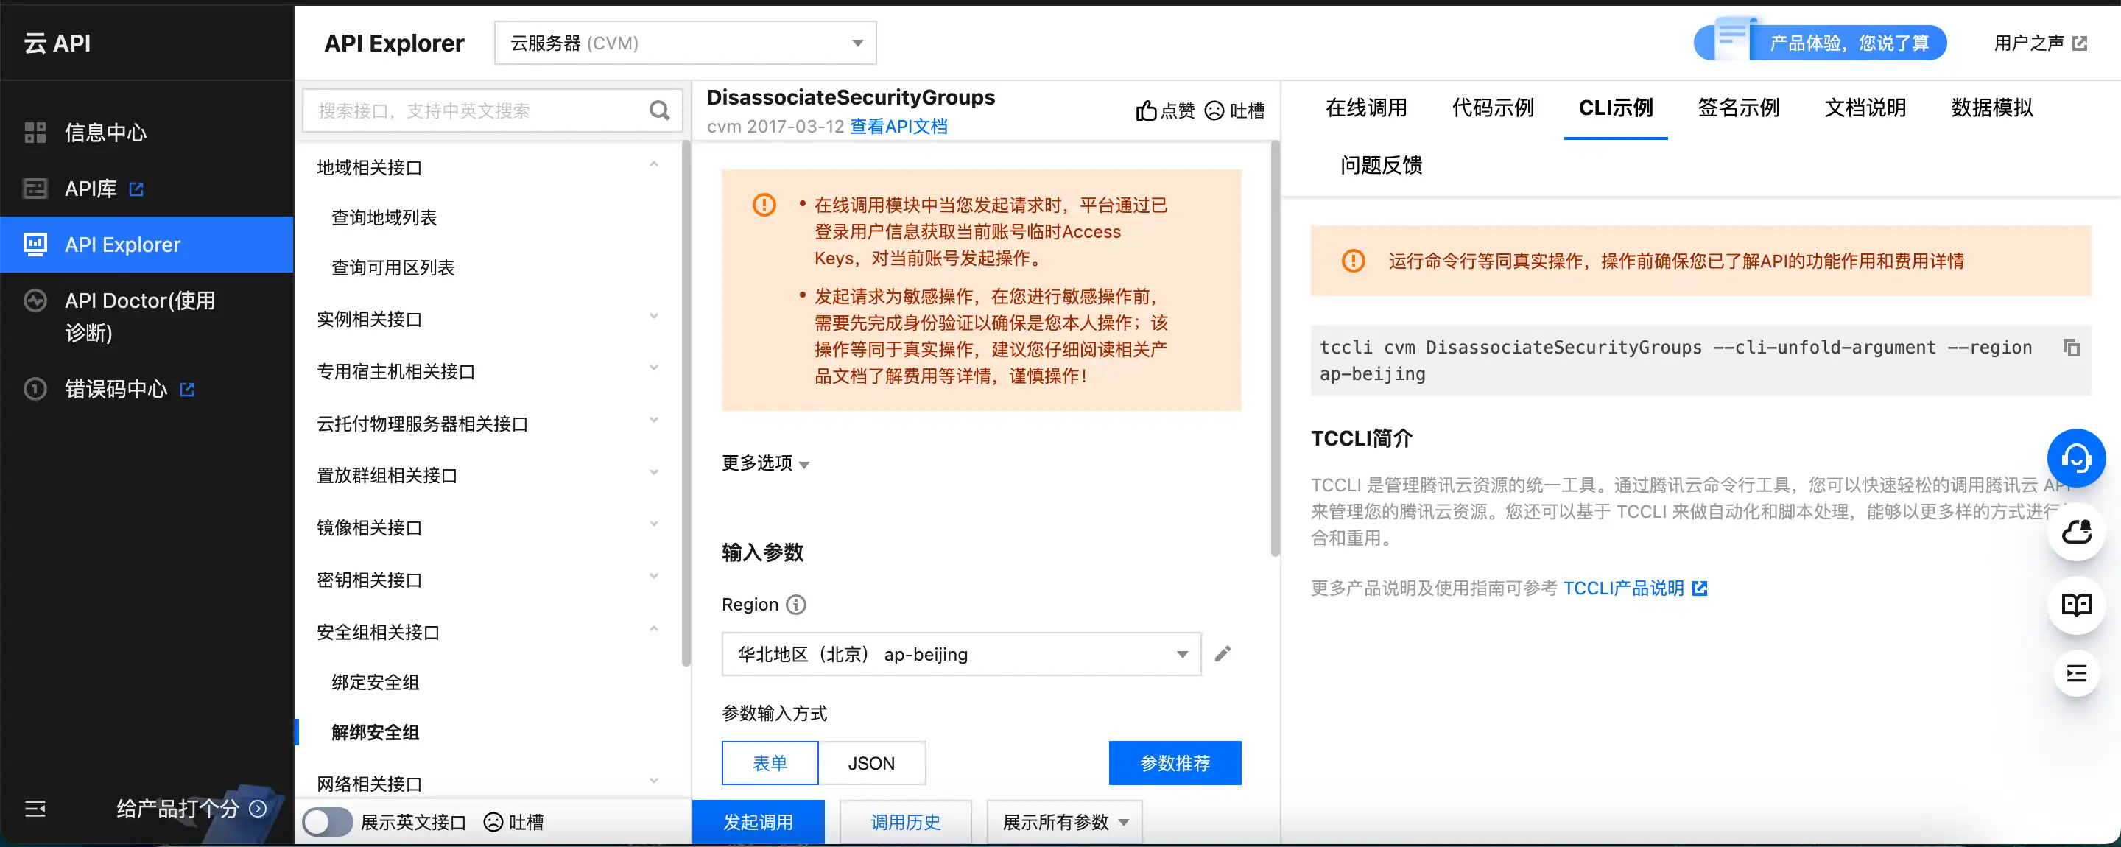Open API Doctor diagnostics in sidebar
The height and width of the screenshot is (847, 2121).
point(147,317)
